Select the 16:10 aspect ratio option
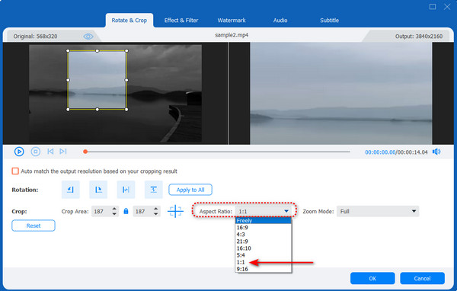Screen dimensions: 457x291 tap(264, 248)
